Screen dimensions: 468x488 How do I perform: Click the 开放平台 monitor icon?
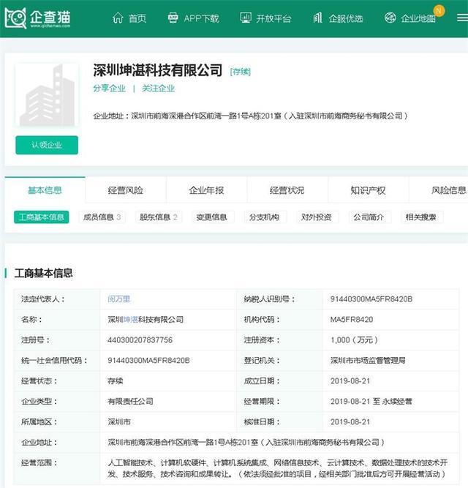pyautogui.click(x=246, y=18)
